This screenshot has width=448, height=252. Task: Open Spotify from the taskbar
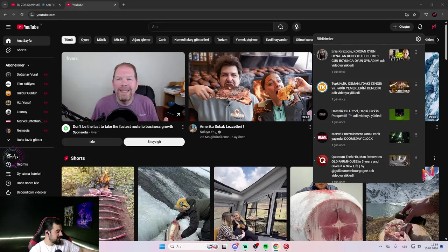[266, 246]
